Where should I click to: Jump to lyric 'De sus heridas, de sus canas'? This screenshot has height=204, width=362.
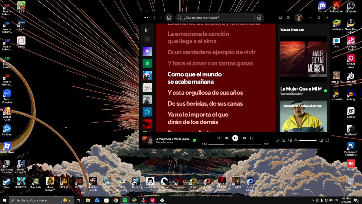coord(205,104)
